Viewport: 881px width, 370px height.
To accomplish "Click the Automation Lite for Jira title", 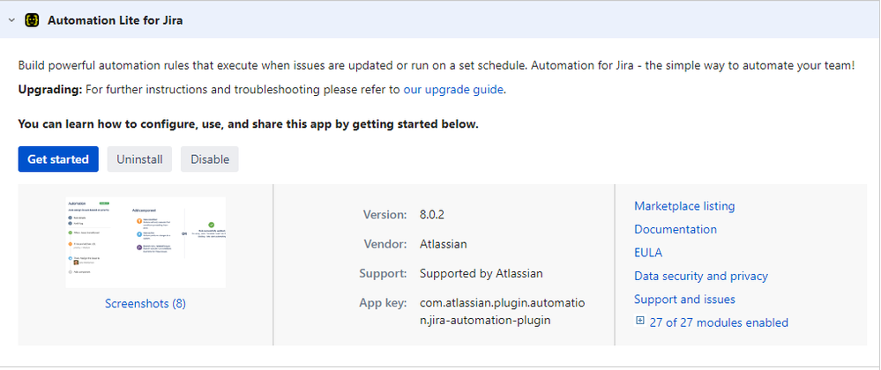I will click(x=116, y=20).
